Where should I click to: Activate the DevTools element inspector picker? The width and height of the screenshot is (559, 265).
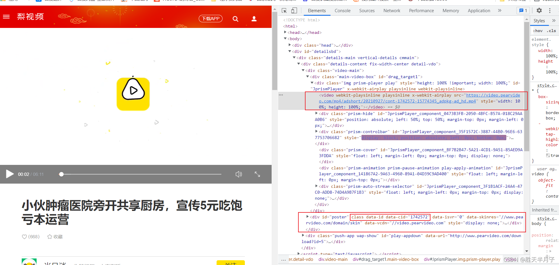[284, 11]
